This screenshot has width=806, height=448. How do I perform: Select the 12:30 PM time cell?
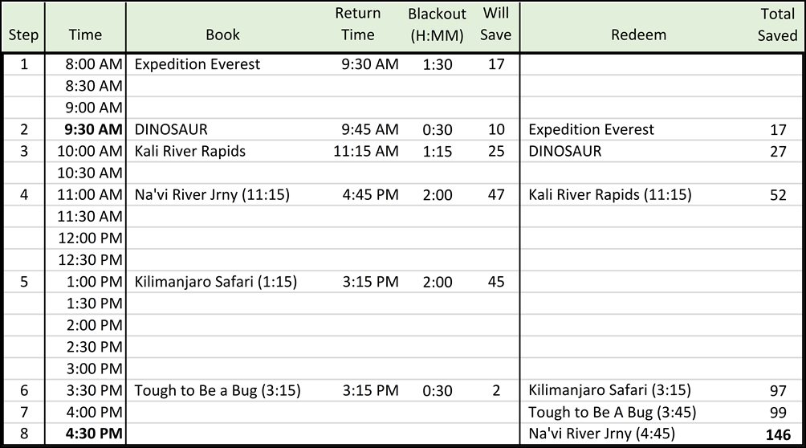[90, 259]
